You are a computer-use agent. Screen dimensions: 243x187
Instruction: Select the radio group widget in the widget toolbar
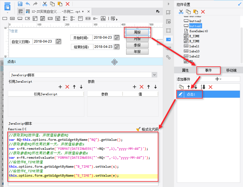click(x=65, y=18)
